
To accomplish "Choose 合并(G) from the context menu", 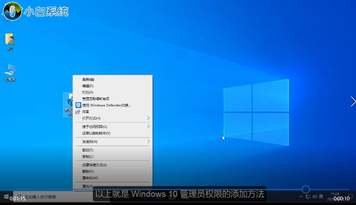I will (88, 79).
